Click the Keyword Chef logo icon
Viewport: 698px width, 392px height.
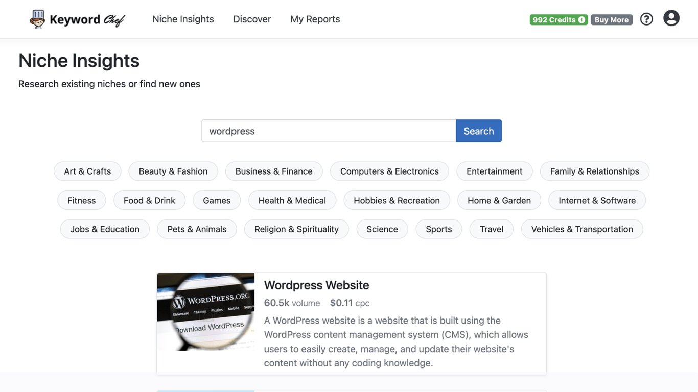point(37,19)
